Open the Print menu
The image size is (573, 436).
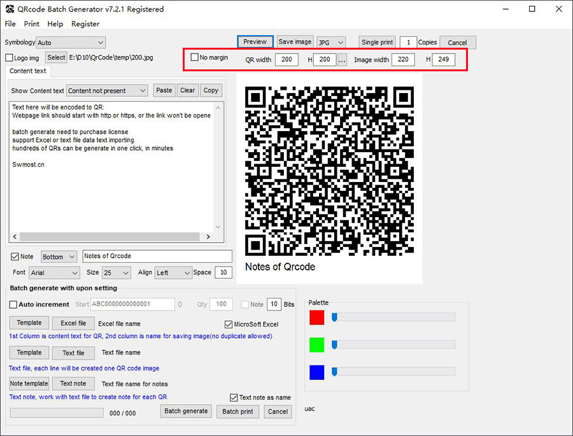31,24
